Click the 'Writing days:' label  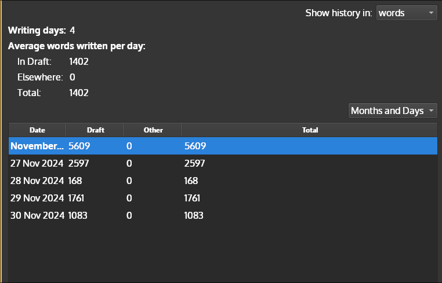click(37, 30)
